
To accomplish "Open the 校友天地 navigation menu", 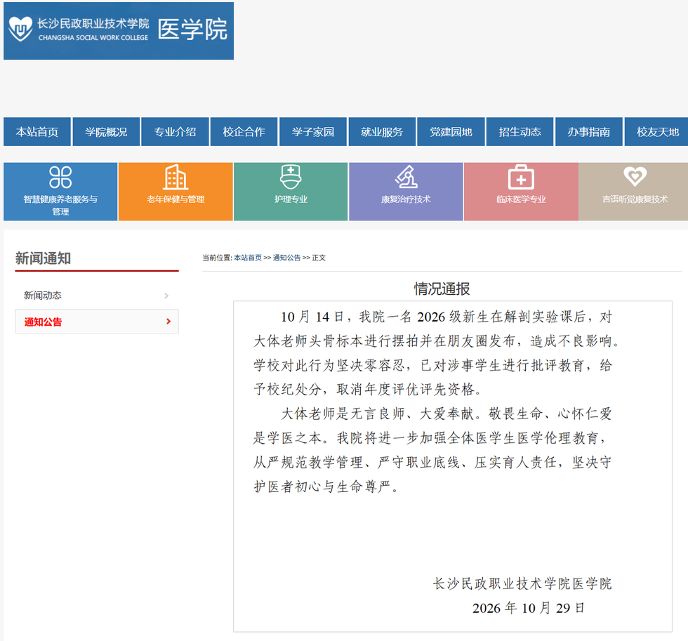I will coord(658,131).
